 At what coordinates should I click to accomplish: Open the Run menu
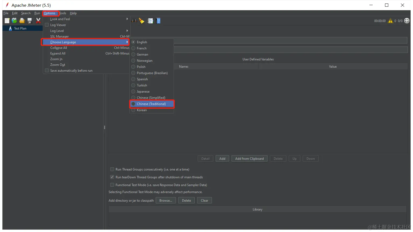pos(37,13)
